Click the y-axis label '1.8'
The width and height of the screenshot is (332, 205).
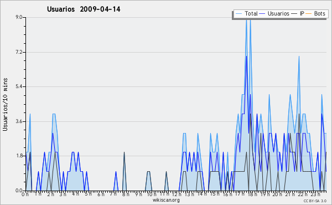19,156
